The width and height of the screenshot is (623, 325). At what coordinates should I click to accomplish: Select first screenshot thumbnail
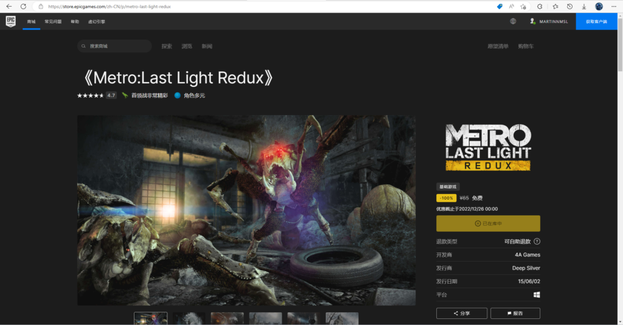[x=151, y=318]
